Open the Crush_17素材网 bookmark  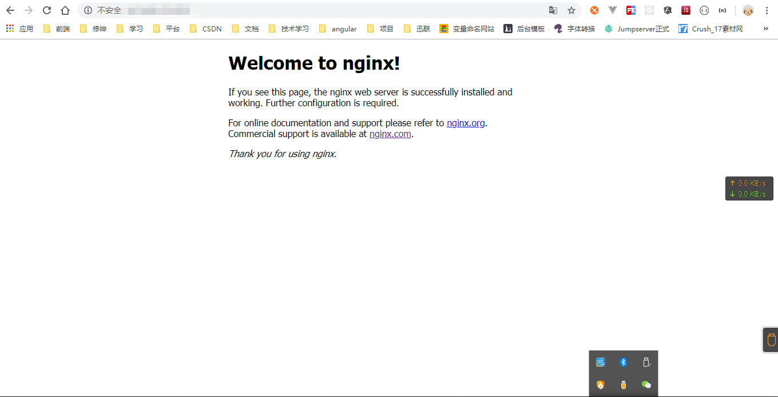(711, 29)
